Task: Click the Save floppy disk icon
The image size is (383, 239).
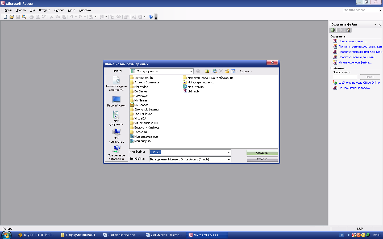Action: 18,17
